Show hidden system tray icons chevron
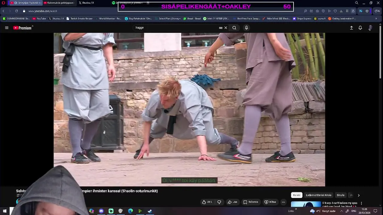This screenshot has width=383, height=215. tap(341, 211)
